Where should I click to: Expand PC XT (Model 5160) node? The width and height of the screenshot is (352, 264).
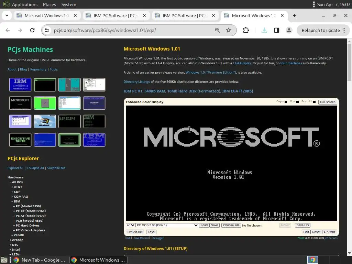coord(30,211)
